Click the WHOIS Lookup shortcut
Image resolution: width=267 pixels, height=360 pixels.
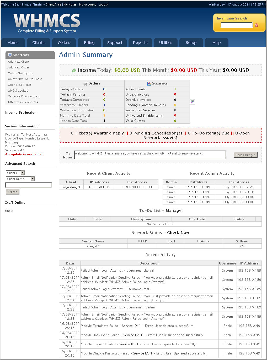coord(18,91)
